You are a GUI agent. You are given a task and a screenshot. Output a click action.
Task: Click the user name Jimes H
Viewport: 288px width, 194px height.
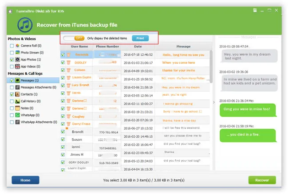click(x=77, y=155)
